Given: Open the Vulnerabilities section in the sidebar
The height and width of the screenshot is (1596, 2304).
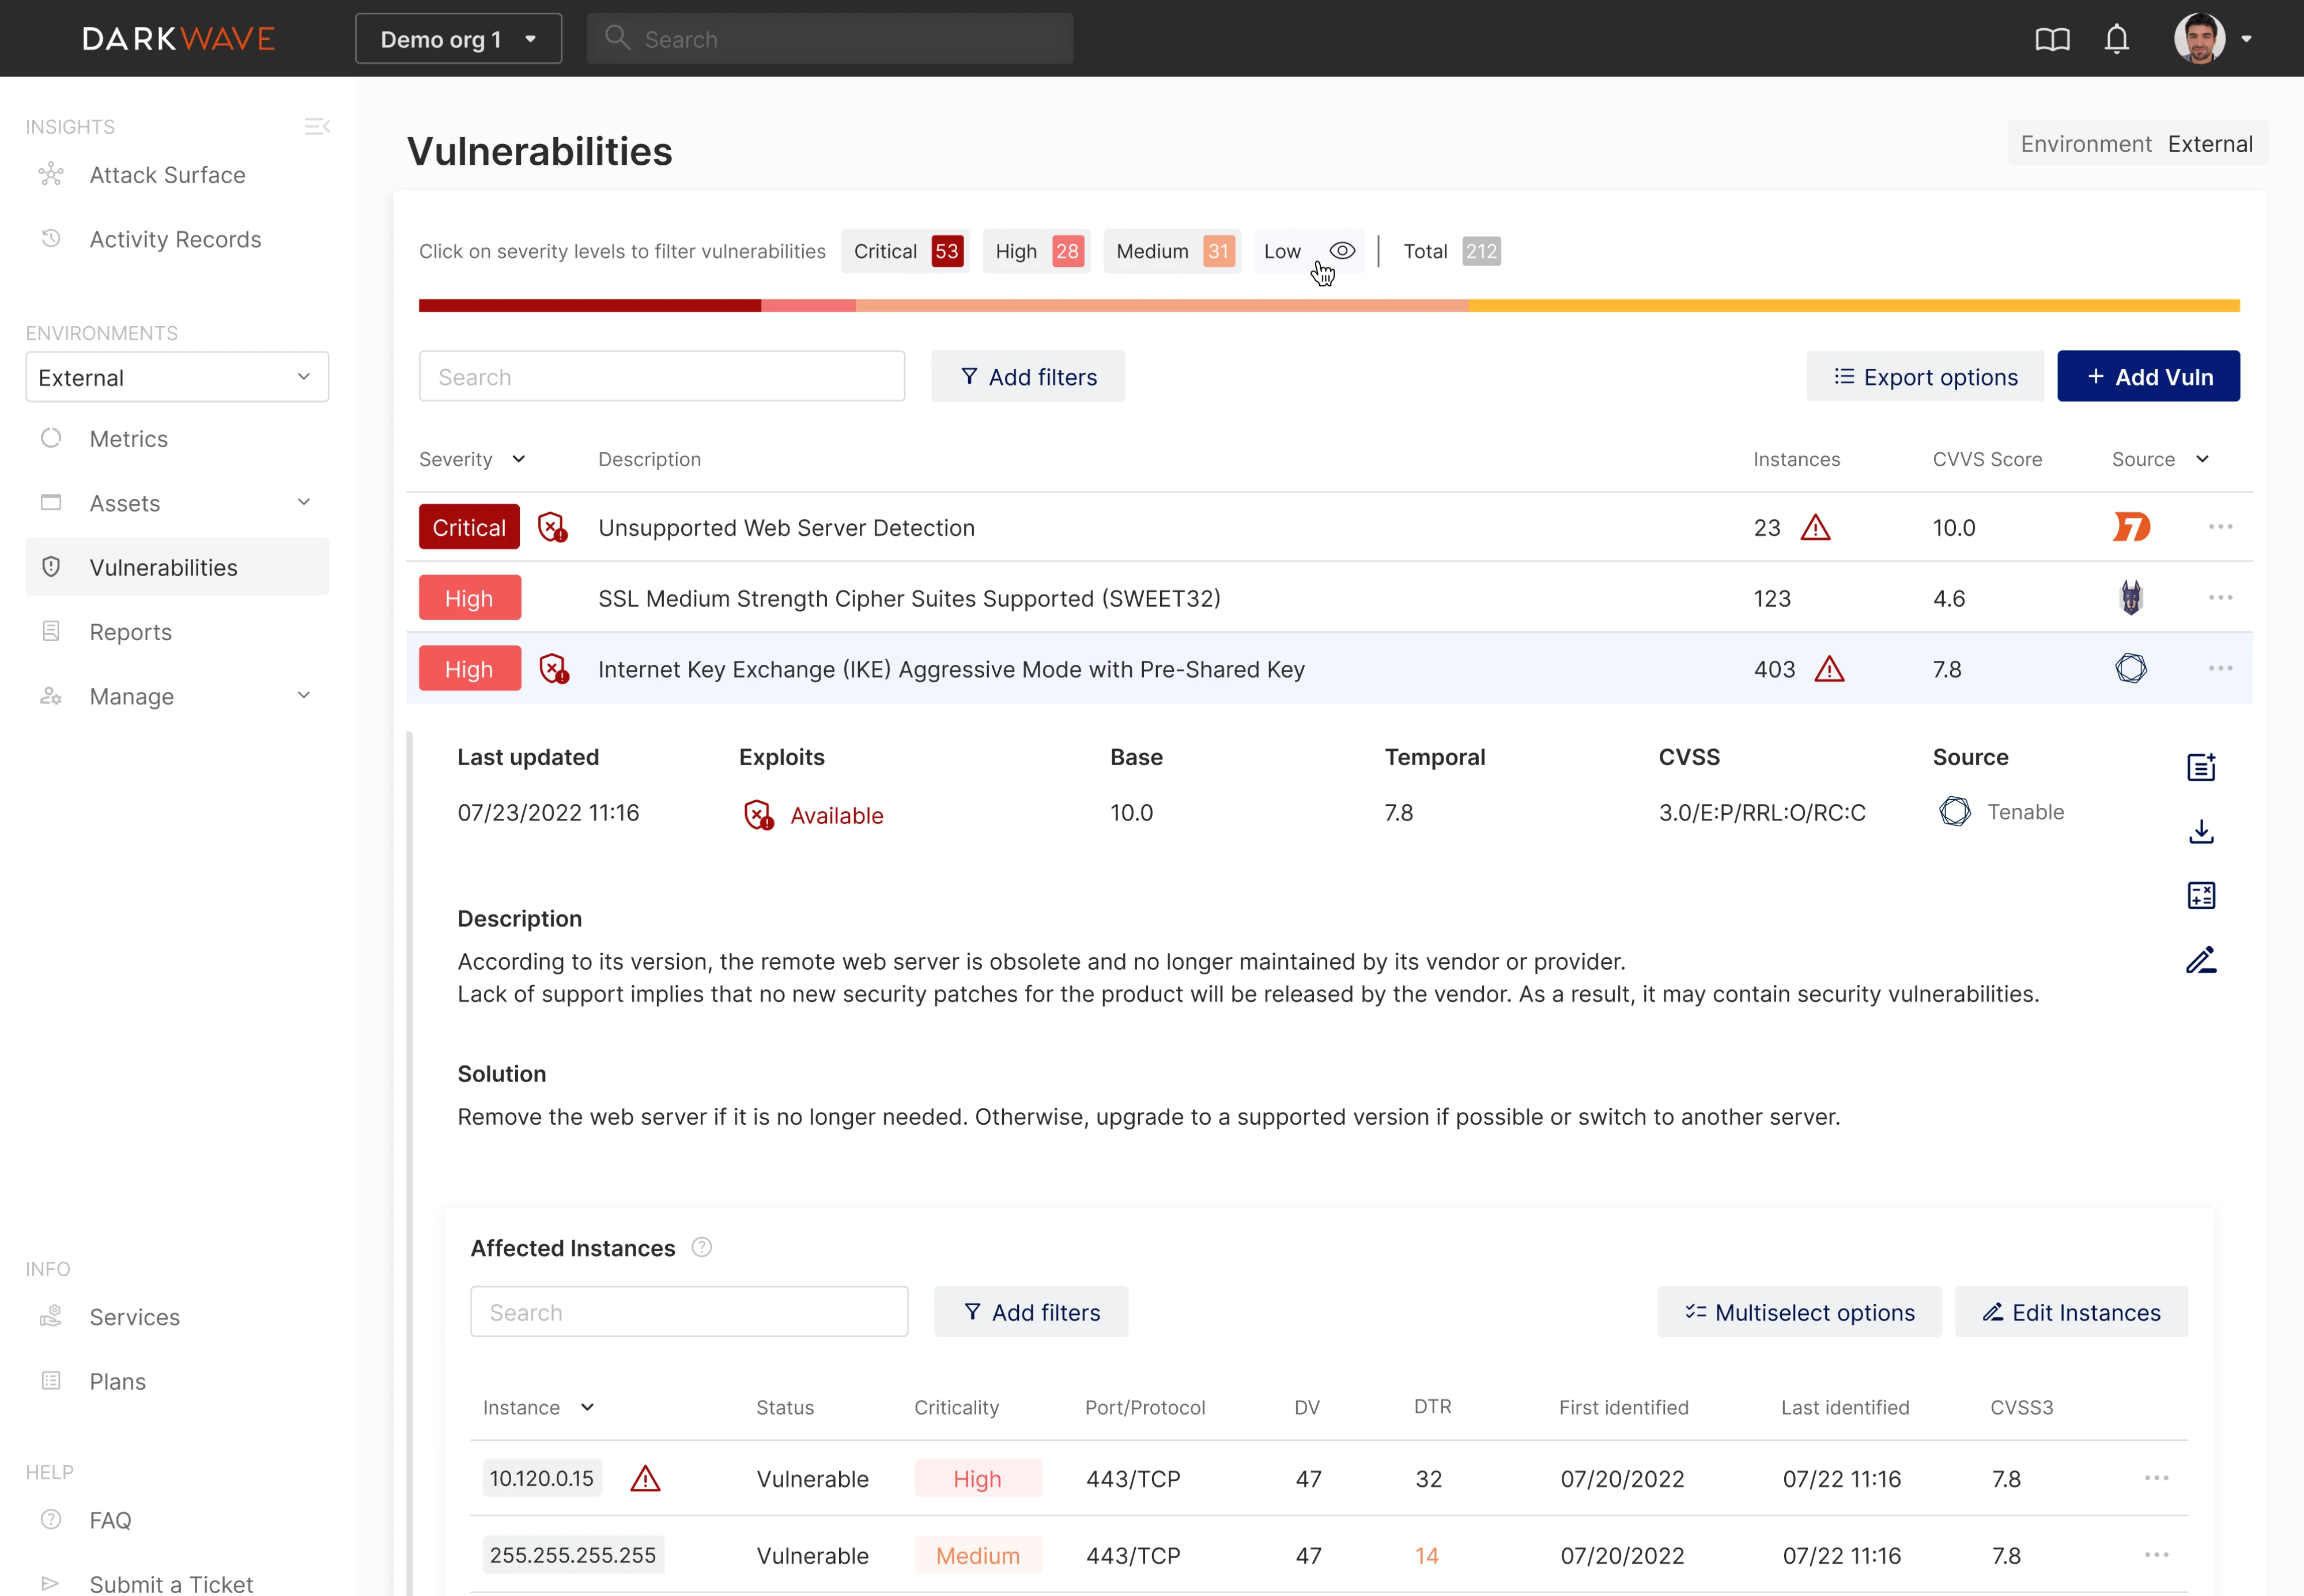Looking at the screenshot, I should point(163,567).
